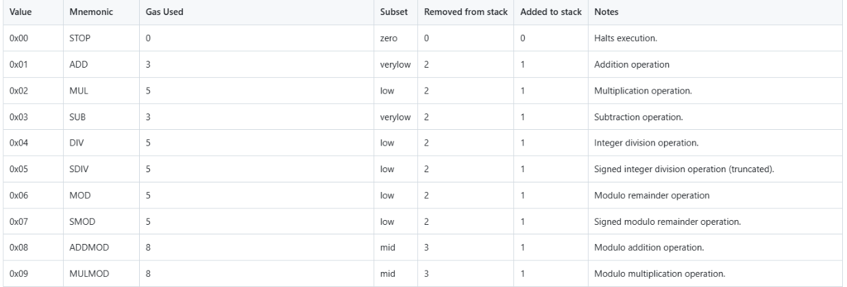Screen dimensions: 847x287
Task: Click the ADD mnemonic cell
Action: click(78, 65)
